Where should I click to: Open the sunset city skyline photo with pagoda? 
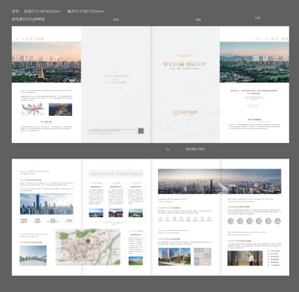coord(46,62)
